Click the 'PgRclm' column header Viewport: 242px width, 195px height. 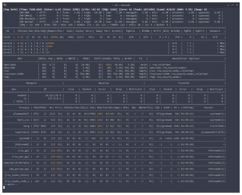(130, 31)
